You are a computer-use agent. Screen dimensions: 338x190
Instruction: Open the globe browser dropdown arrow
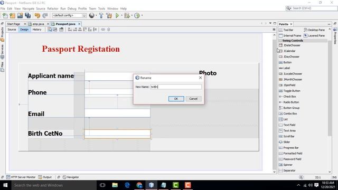click(x=96, y=15)
